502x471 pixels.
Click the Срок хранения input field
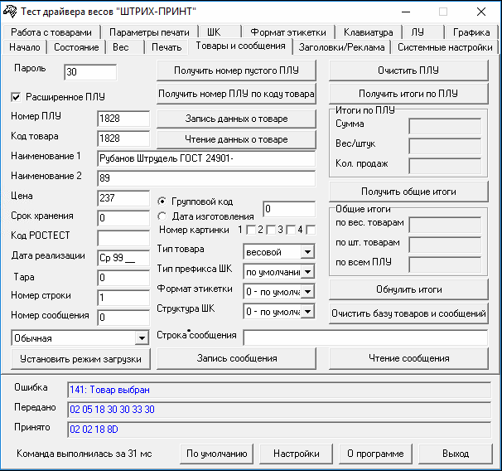123,218
